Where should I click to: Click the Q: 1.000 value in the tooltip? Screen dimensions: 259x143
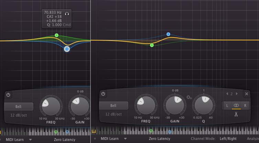tap(54, 25)
